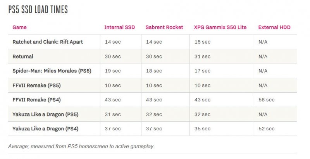The height and width of the screenshot is (159, 310).
Task: Click the External HDD column header
Action: [274, 27]
